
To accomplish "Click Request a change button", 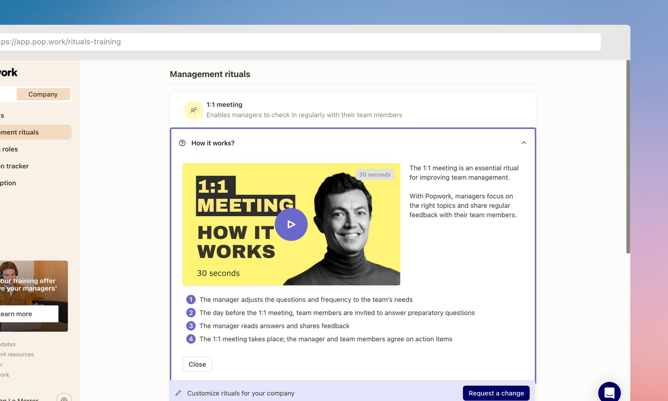I will [x=496, y=393].
